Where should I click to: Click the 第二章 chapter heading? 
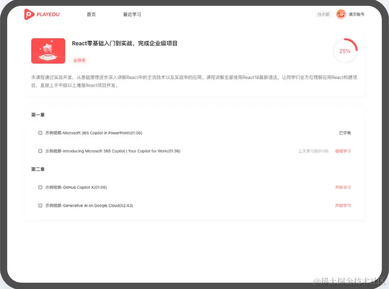[x=38, y=170]
